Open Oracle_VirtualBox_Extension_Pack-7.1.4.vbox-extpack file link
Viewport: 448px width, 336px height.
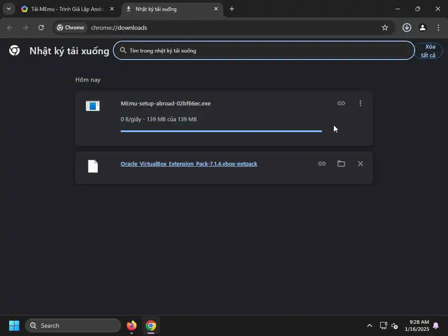(189, 164)
